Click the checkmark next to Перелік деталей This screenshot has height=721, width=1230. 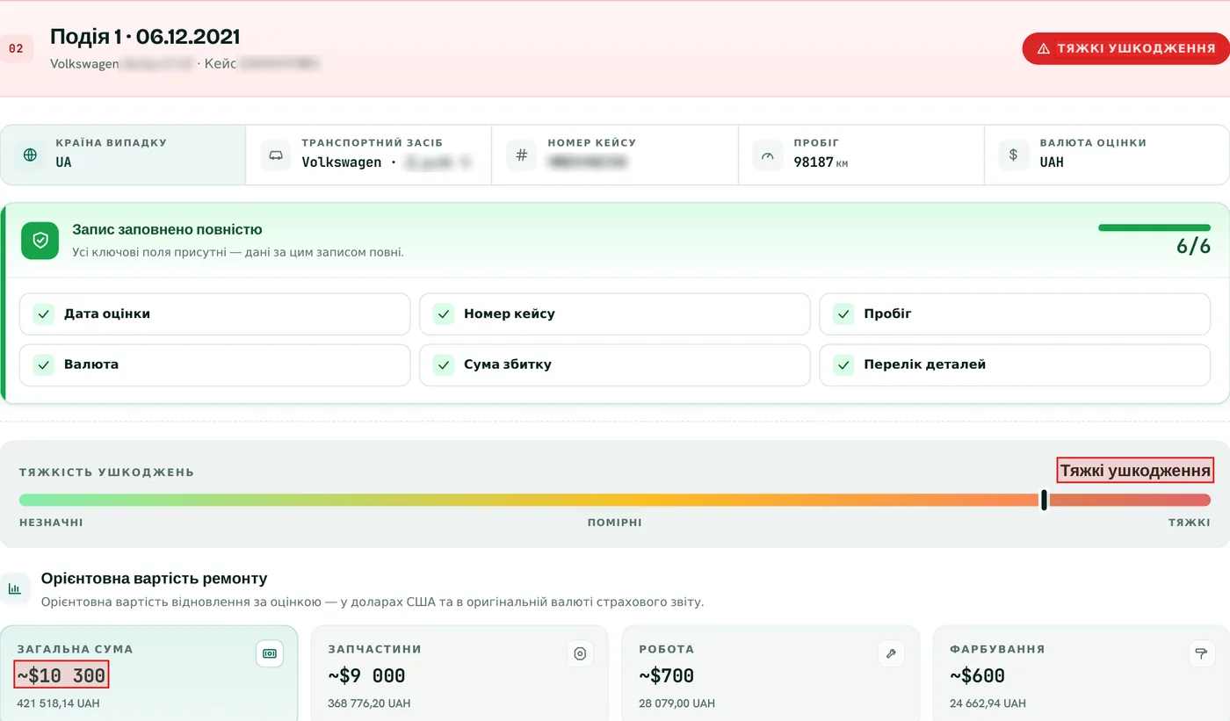tap(843, 364)
